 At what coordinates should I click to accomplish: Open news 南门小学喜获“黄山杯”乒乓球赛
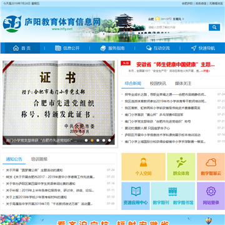coord(154,114)
